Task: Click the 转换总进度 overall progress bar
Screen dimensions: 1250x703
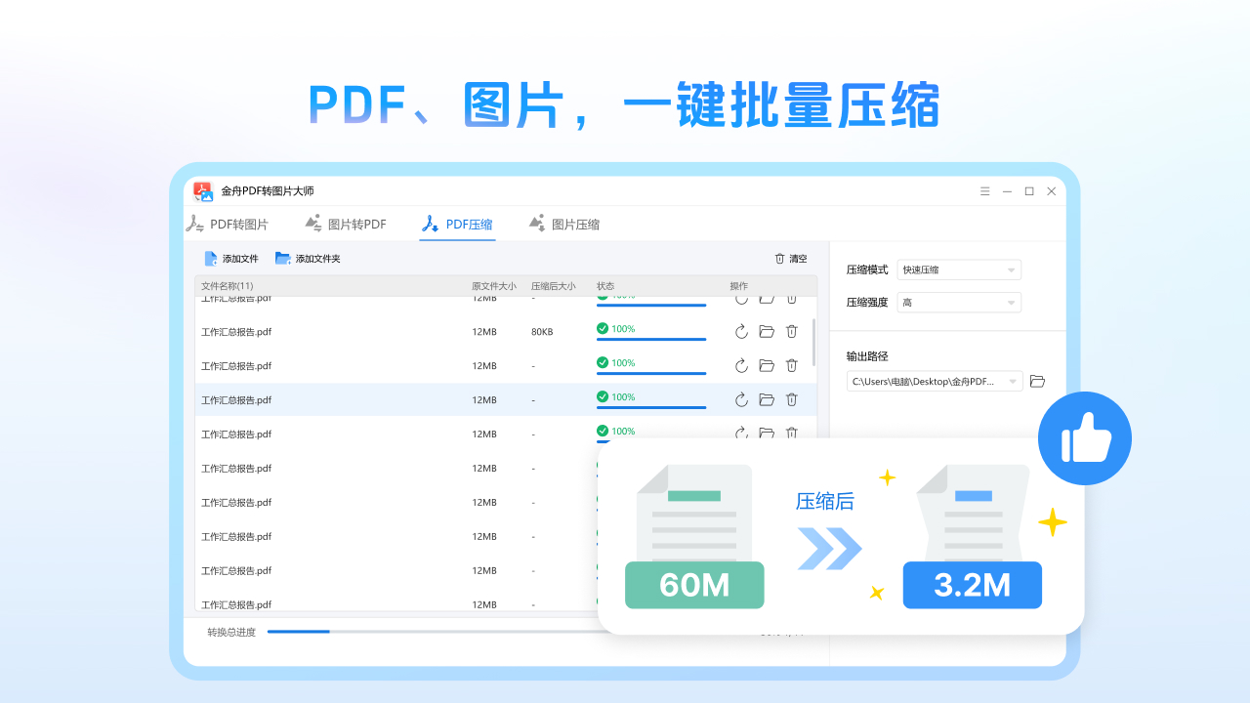Action: [391, 631]
